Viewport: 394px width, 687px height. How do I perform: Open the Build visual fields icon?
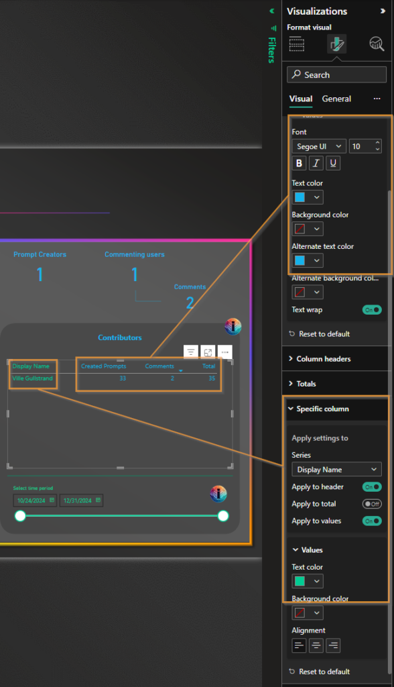tap(296, 44)
